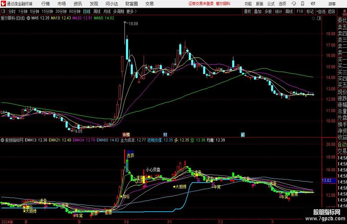Open the 财富圈 menu
Viewport: 347px width, 224px height.
[131, 4]
